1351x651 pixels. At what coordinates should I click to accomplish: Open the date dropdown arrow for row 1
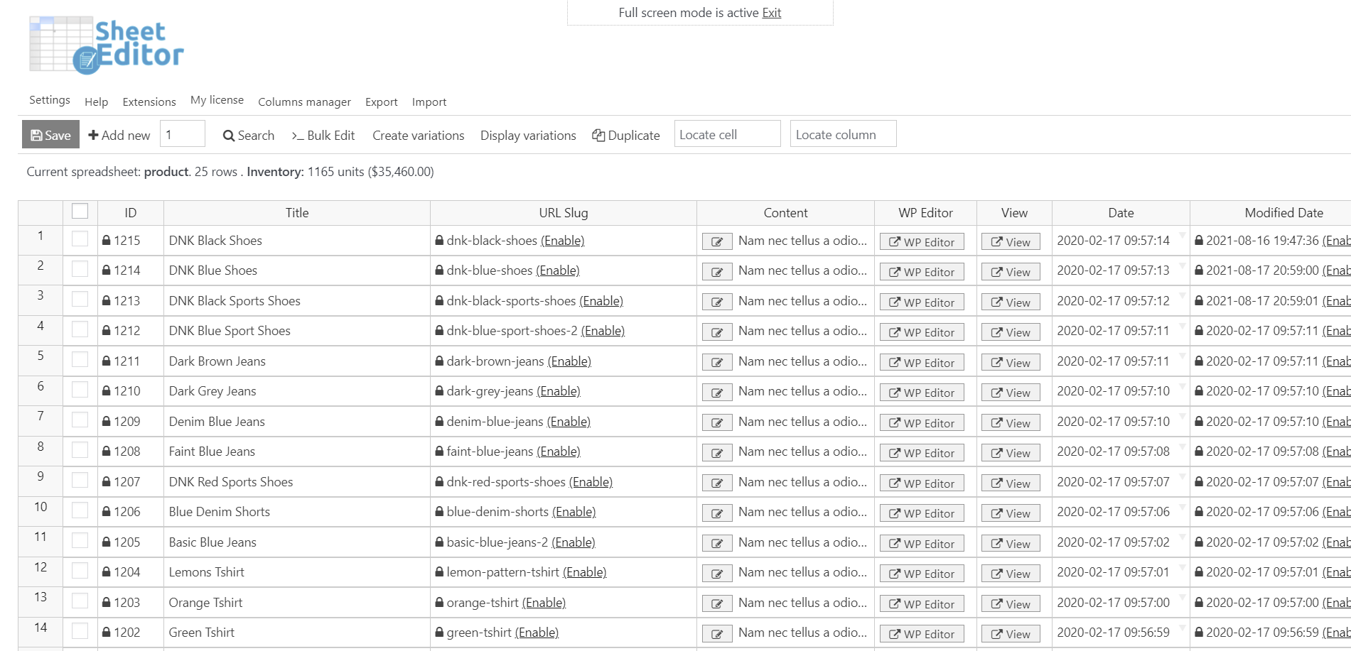click(1181, 236)
